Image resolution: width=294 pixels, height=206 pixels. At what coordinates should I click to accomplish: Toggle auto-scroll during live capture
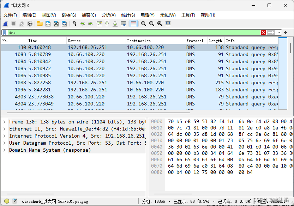tap(123, 24)
